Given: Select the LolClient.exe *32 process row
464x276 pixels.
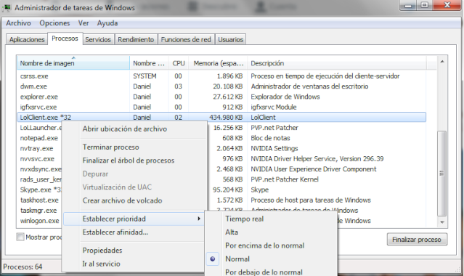Looking at the screenshot, I should point(221,117).
